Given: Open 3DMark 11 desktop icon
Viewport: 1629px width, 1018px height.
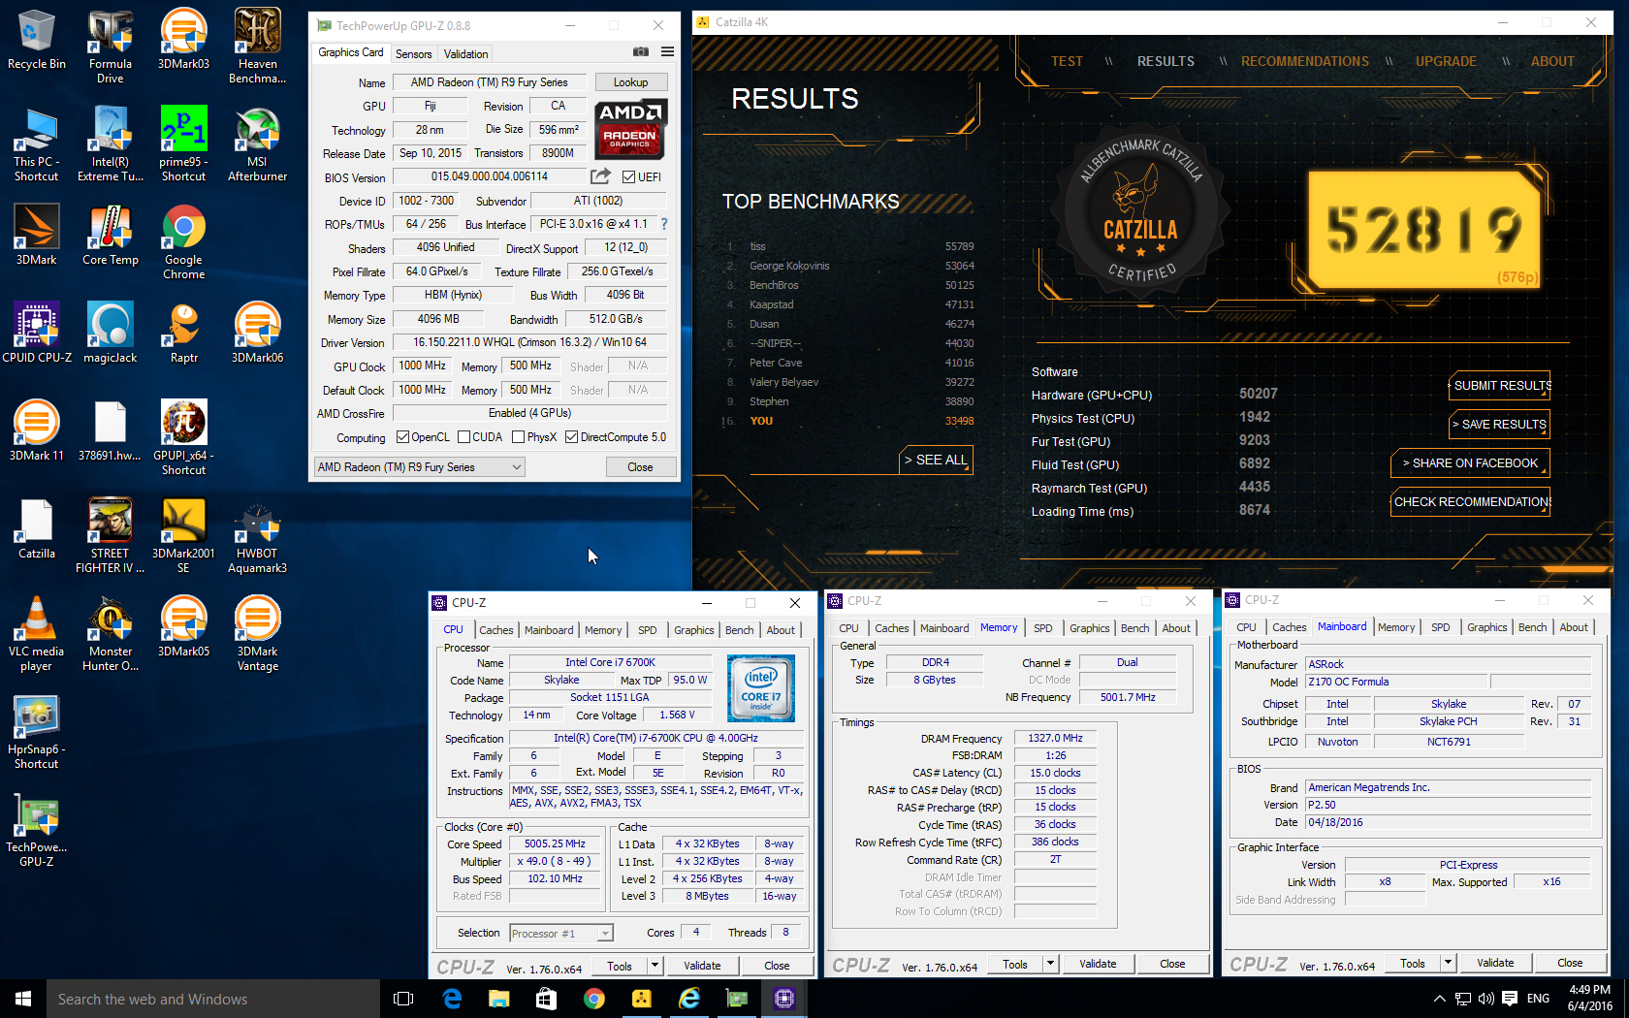Looking at the screenshot, I should 37,430.
